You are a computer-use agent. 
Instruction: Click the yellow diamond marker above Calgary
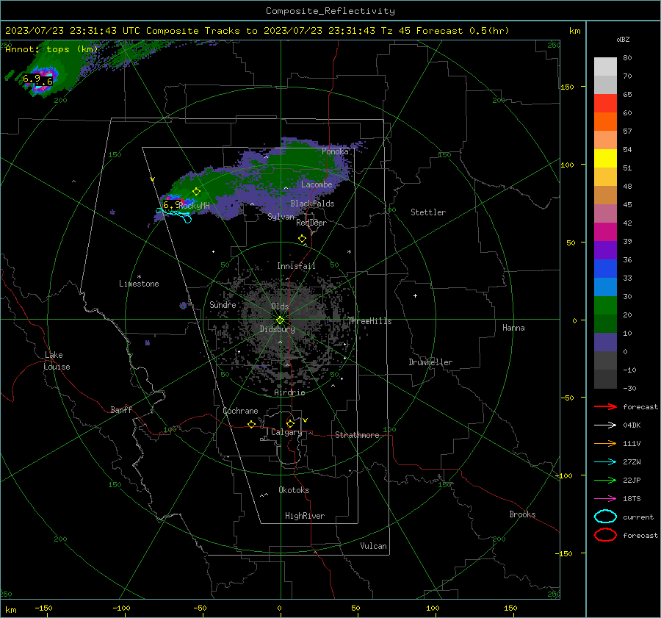click(290, 423)
